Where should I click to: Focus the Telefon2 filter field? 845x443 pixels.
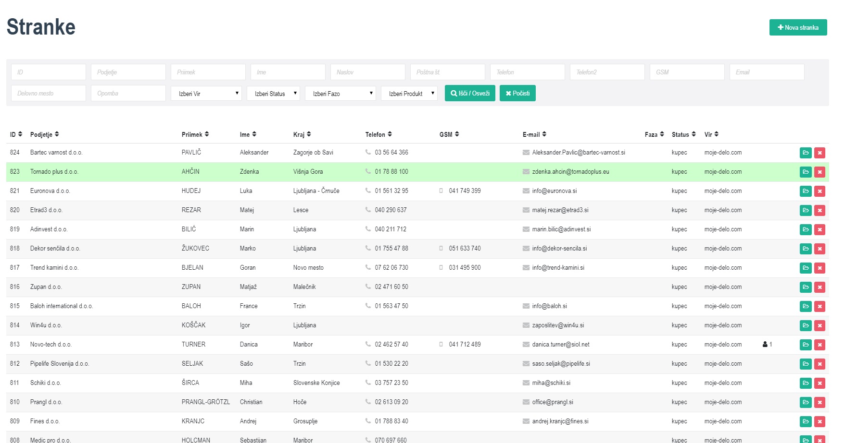point(607,72)
